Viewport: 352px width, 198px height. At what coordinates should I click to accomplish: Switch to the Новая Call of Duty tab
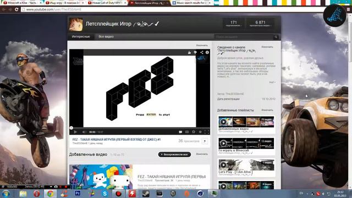(106, 3)
